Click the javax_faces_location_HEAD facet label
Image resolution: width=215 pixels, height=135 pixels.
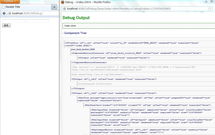coord(83,49)
